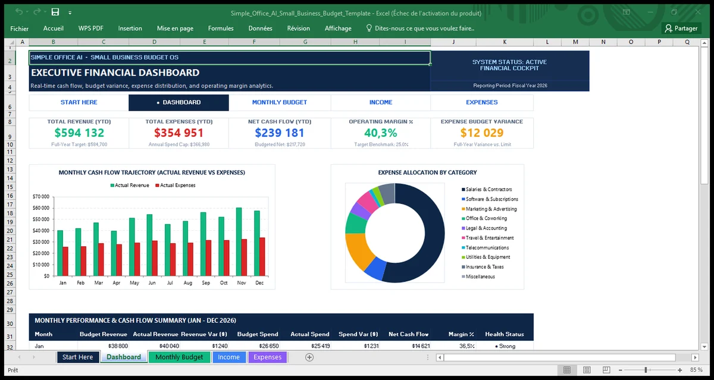
Task: Switch to Page Layout view in status bar
Action: coord(586,370)
